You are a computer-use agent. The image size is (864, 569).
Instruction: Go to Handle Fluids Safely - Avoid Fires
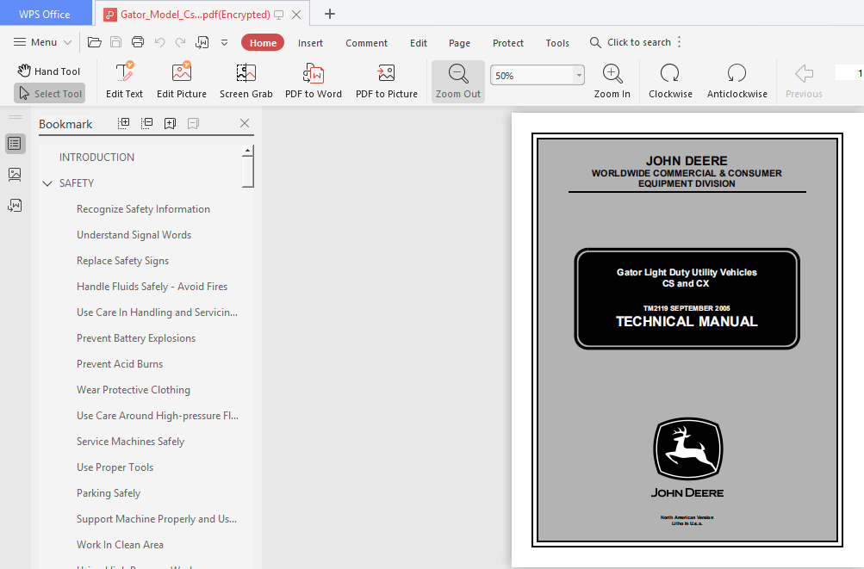[152, 287]
